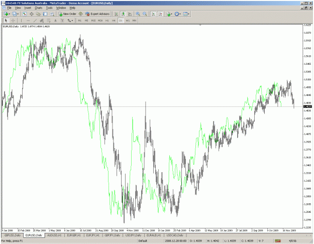Select the Text Label tool

coord(62,21)
